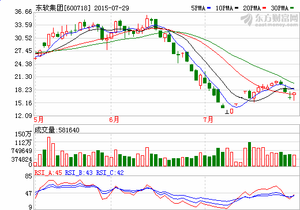Click the 21.30 price axis label
This screenshot has width=300, height=210.
pyautogui.click(x=23, y=77)
